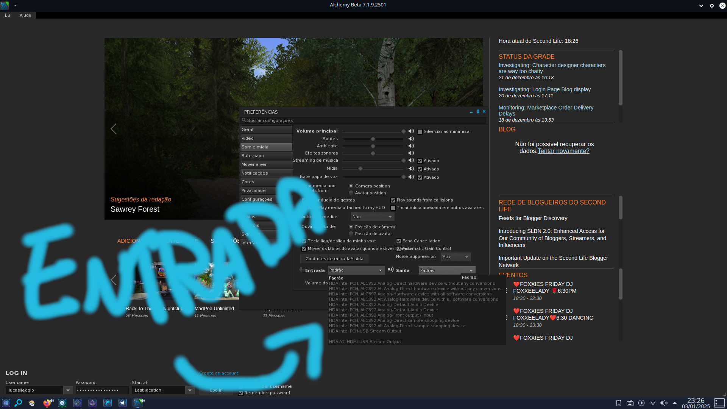727x409 pixels.
Task: Click the Controles de entrada/saída button
Action: pyautogui.click(x=334, y=259)
